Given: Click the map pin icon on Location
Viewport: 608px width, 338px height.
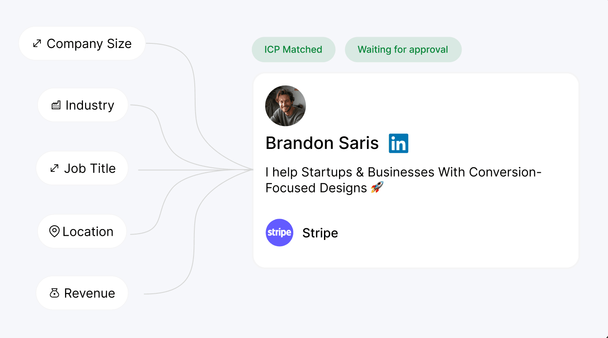Looking at the screenshot, I should pos(54,232).
